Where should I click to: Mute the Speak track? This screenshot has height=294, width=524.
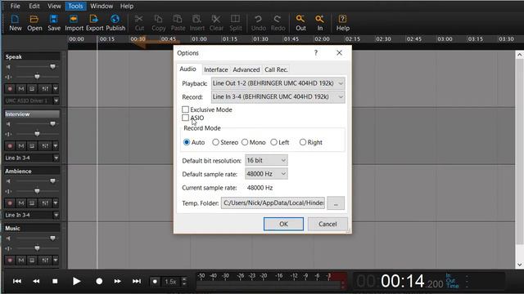(x=21, y=89)
